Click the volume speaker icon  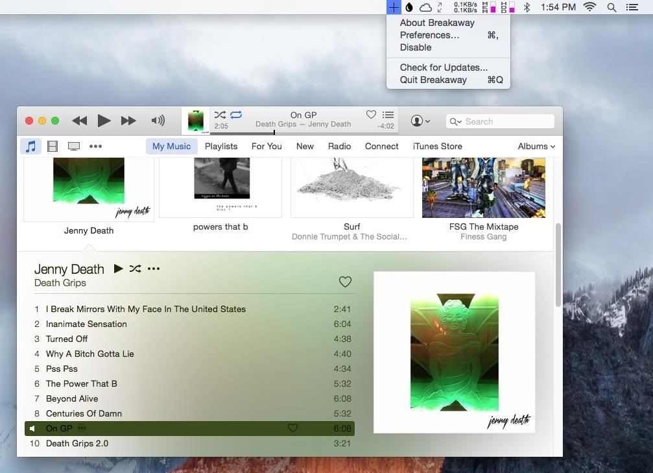[x=158, y=120]
